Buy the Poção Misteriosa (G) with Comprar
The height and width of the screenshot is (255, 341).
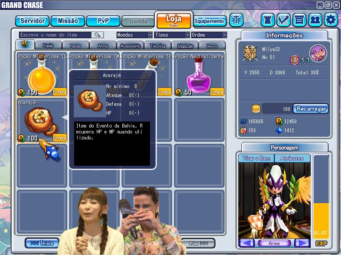coord(60,92)
